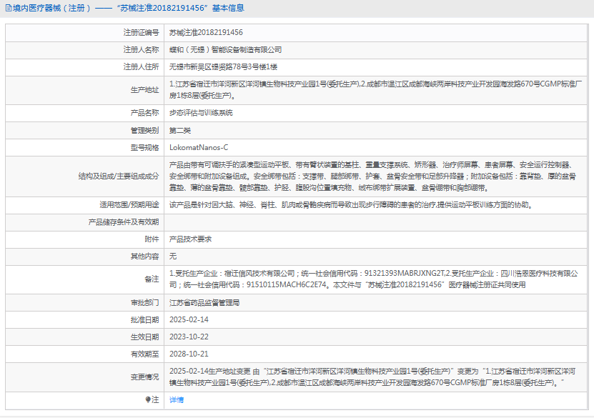This screenshot has width=594, height=418.
Task: Select approval date 2025-02-14
Action: (189, 320)
